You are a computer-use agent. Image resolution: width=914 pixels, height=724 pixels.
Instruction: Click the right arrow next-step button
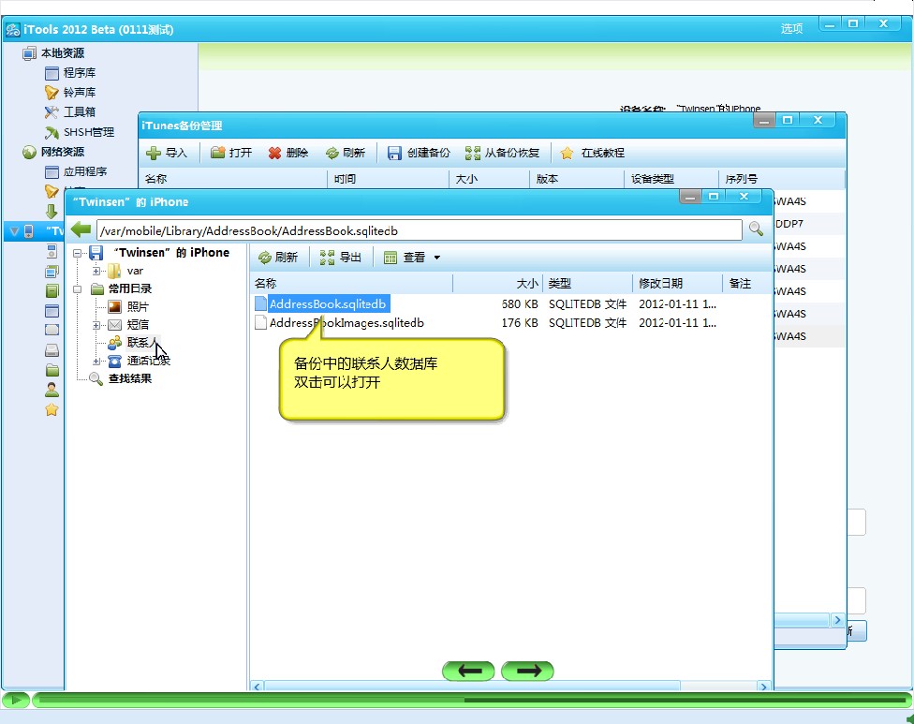527,671
